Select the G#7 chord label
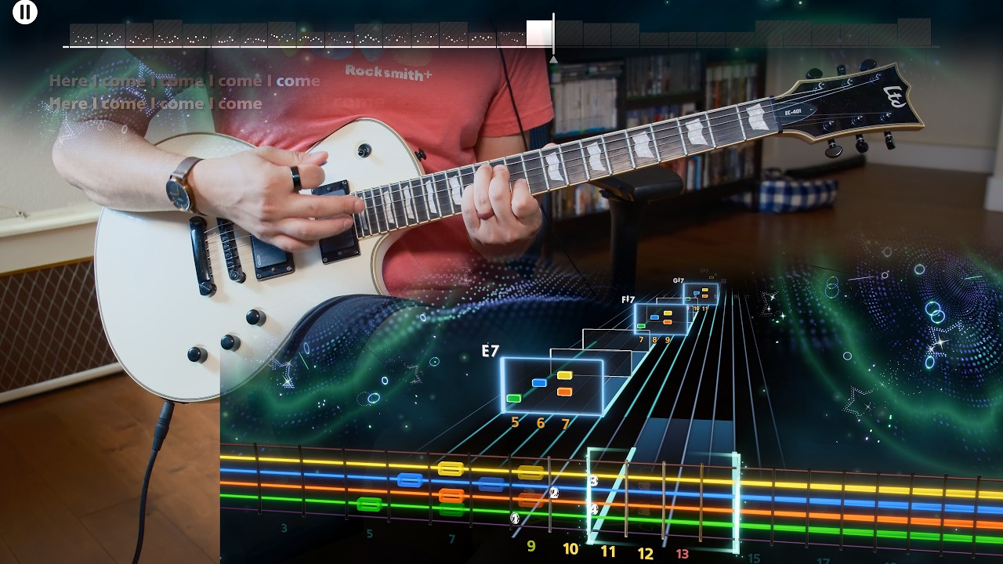1003x564 pixels. 679,280
